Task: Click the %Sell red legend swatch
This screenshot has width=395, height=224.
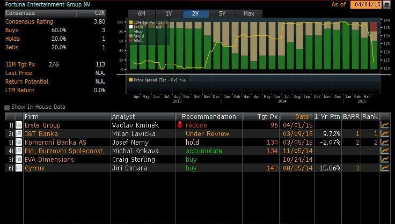Action: coord(131,41)
